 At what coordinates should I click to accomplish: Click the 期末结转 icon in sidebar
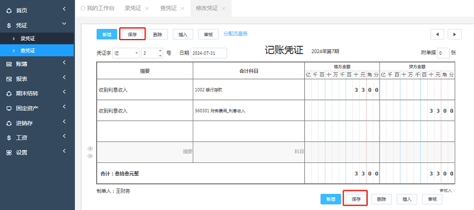9,94
